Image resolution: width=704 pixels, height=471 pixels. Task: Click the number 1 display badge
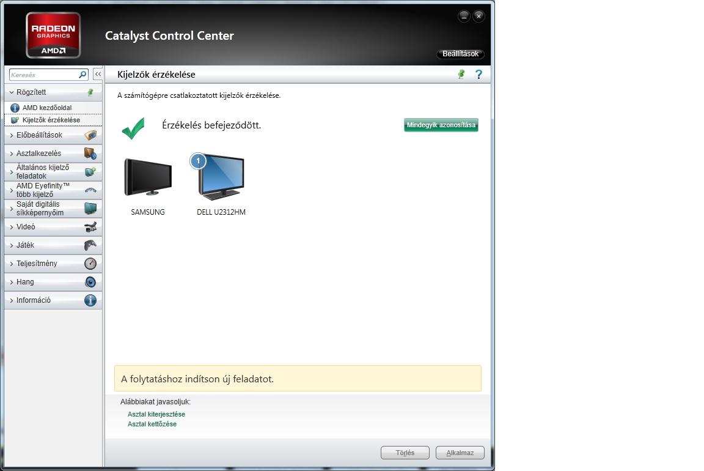[198, 161]
